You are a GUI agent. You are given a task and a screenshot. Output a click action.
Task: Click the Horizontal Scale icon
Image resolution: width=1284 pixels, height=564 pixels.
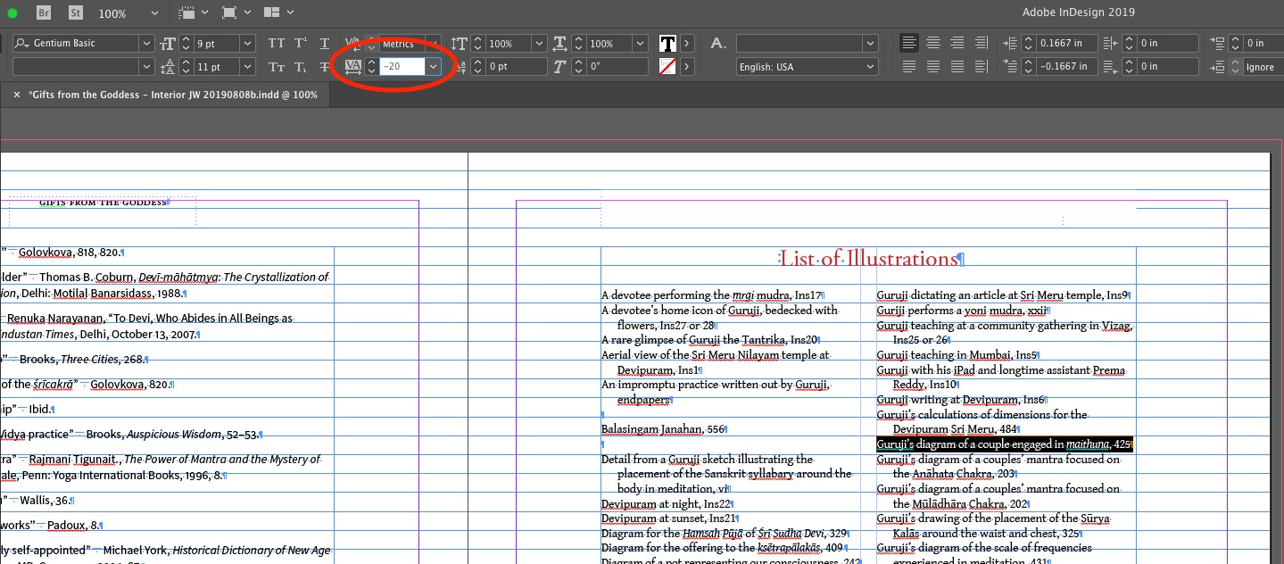[x=561, y=43]
